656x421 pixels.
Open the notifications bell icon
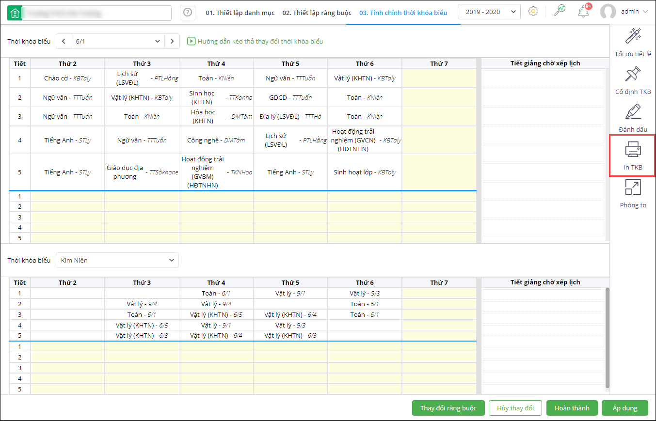click(x=583, y=12)
